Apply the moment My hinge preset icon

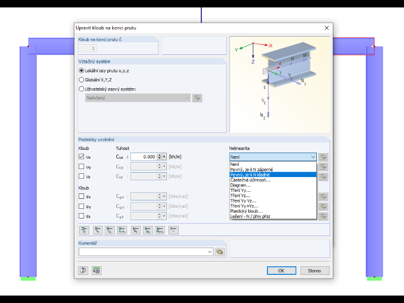tap(136, 230)
